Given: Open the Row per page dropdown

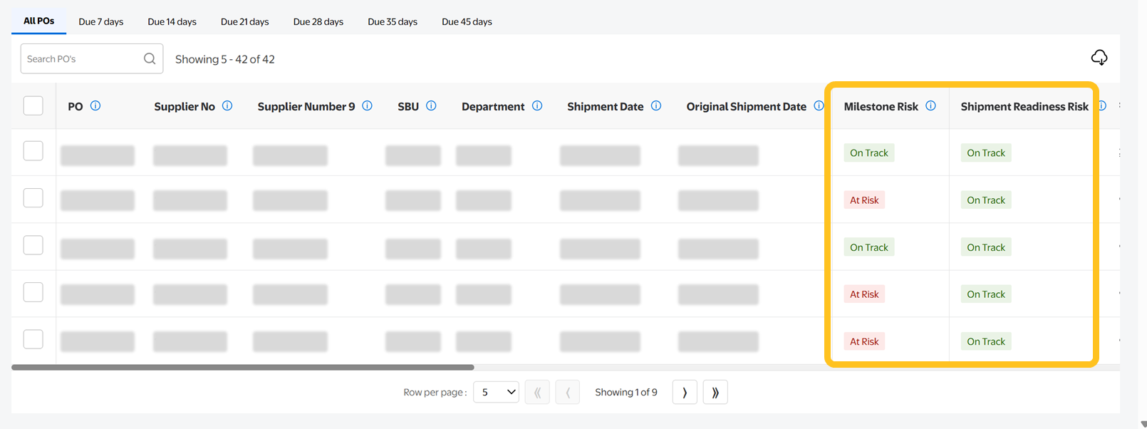Looking at the screenshot, I should pos(496,393).
